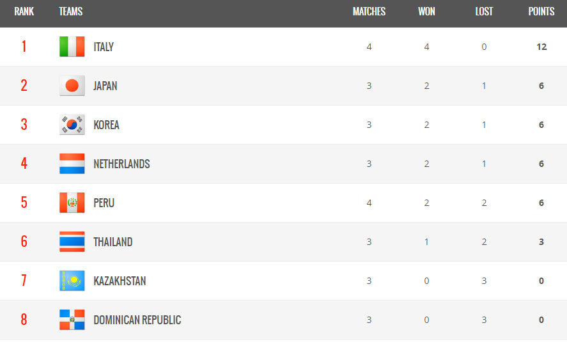Open the ITALY team name link
Image resolution: width=567 pixels, height=346 pixels.
coord(104,47)
